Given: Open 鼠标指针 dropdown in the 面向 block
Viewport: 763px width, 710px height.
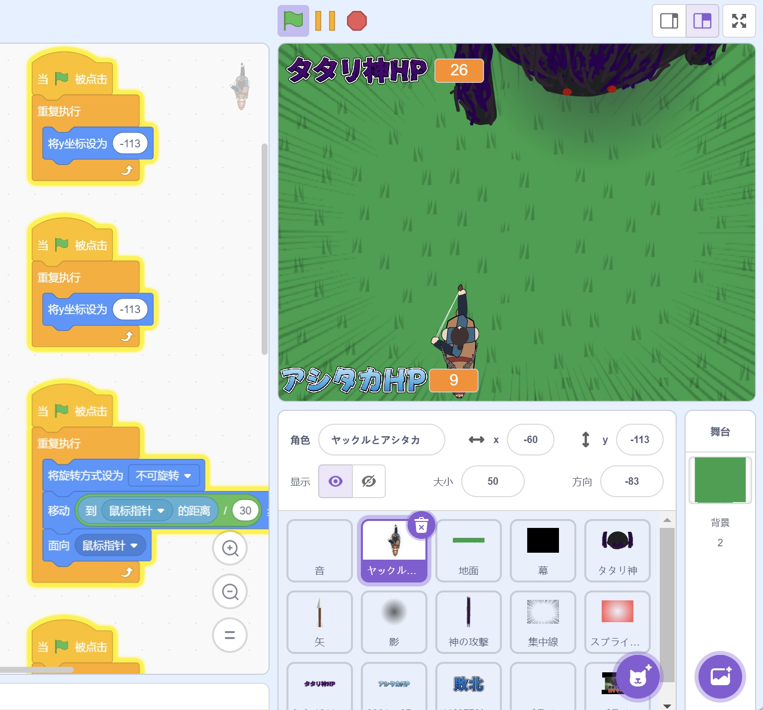Looking at the screenshot, I should [110, 546].
